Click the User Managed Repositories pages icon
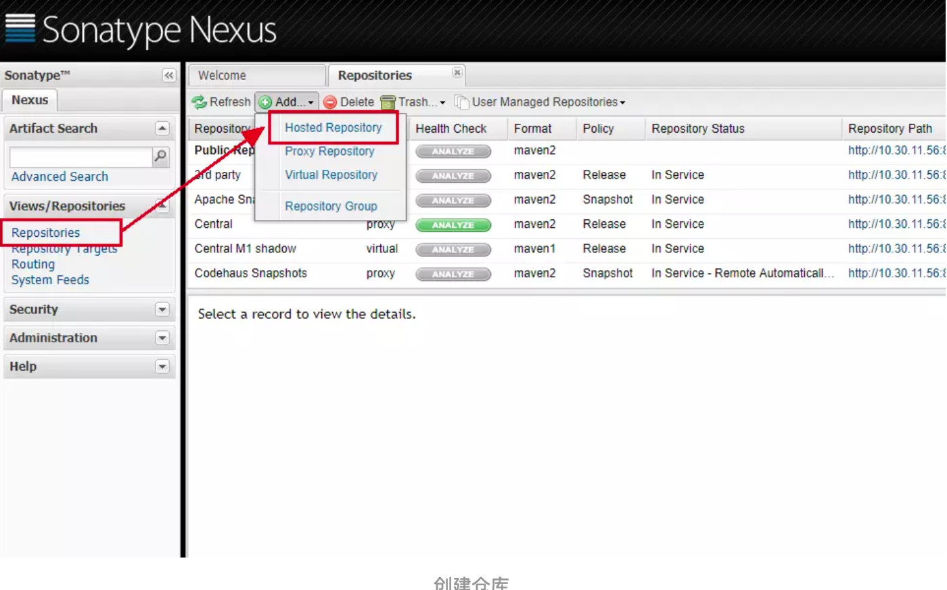The width and height of the screenshot is (947, 590). tap(461, 102)
